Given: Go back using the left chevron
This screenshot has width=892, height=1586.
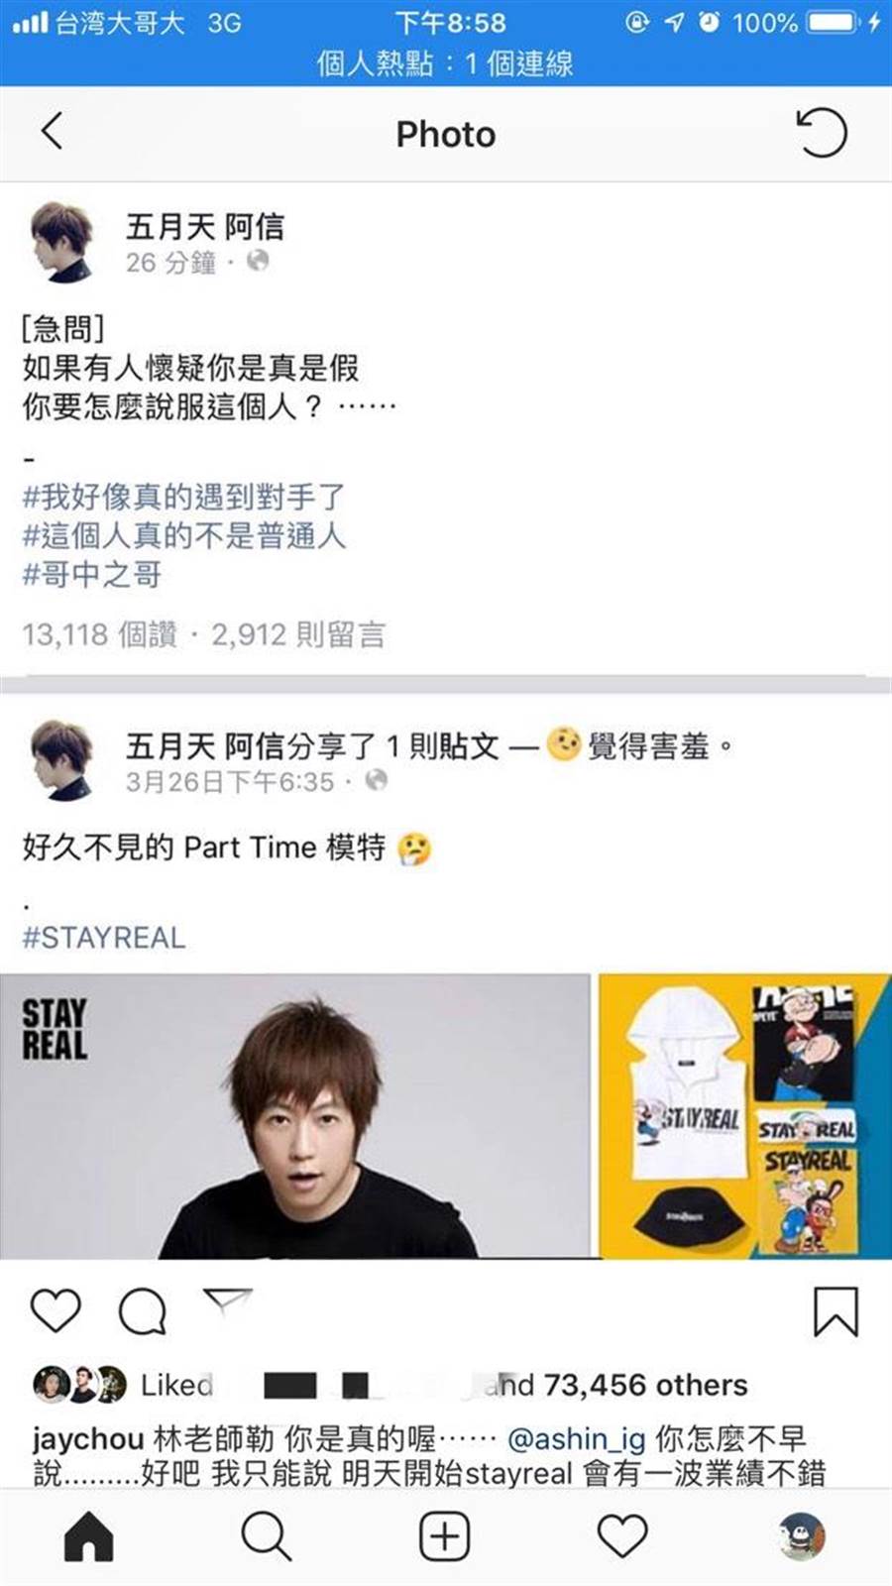Looking at the screenshot, I should pos(53,132).
